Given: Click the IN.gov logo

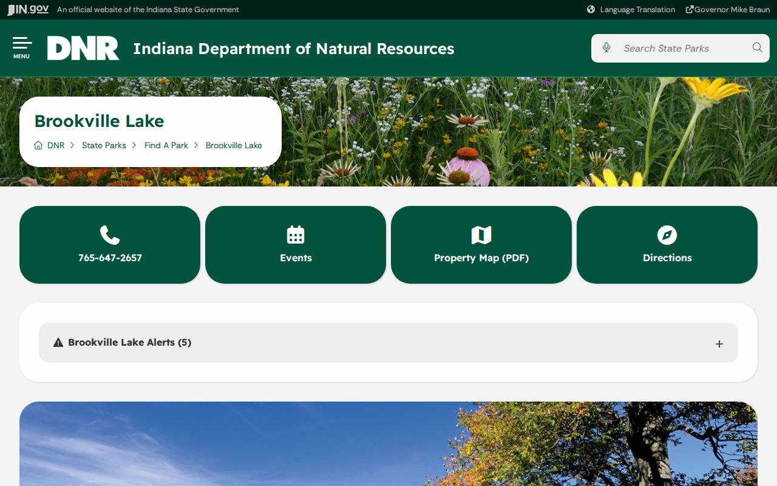Looking at the screenshot, I should click(28, 10).
